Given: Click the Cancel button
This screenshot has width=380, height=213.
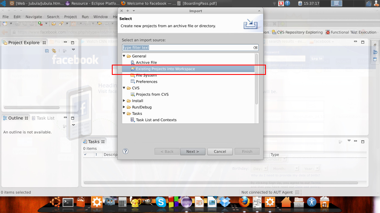Looking at the screenshot, I should tap(220, 151).
